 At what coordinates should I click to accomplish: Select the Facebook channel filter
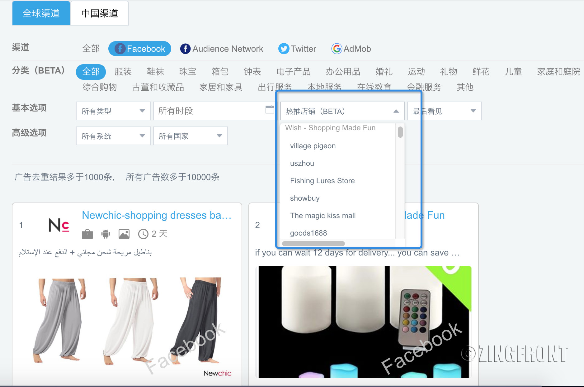click(140, 49)
